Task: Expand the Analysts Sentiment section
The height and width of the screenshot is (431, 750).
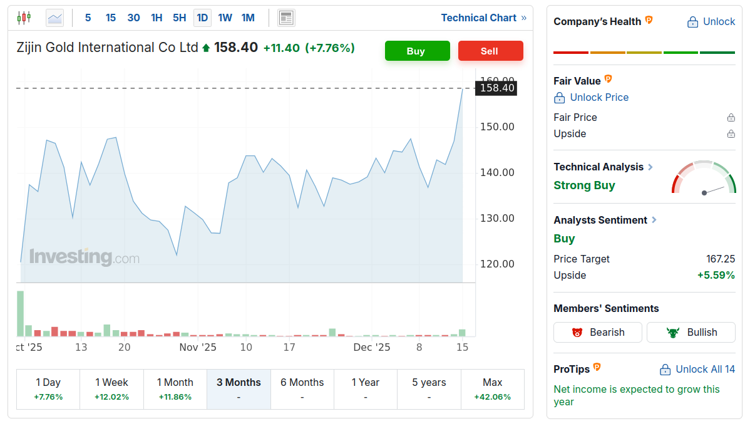Action: [654, 221]
